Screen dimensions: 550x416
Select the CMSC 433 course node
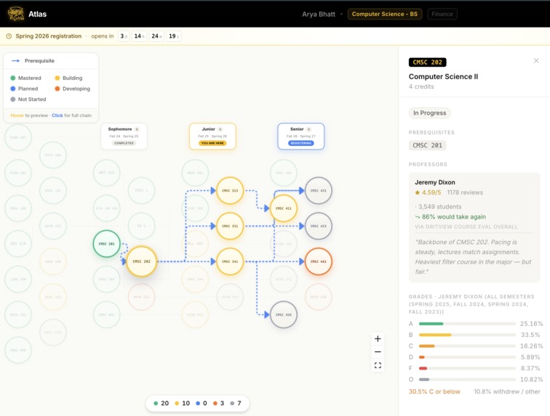[319, 226]
